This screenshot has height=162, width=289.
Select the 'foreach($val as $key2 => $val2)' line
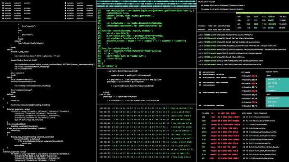(x=24, y=60)
